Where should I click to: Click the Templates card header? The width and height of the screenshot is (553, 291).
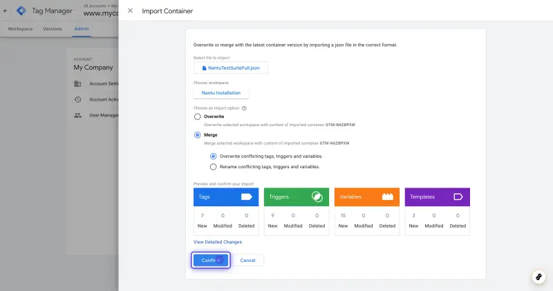click(x=438, y=197)
